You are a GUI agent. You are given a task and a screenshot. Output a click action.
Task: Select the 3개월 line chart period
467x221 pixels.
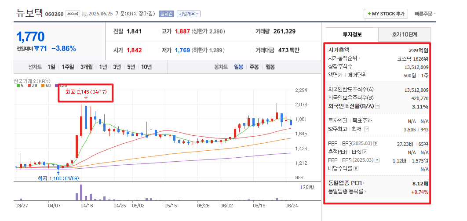pyautogui.click(x=86, y=67)
